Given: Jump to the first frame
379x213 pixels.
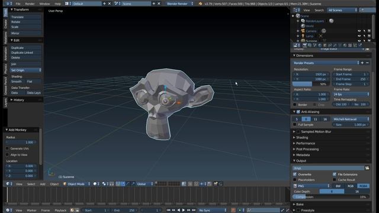Looking at the screenshot, I should 168,210.
